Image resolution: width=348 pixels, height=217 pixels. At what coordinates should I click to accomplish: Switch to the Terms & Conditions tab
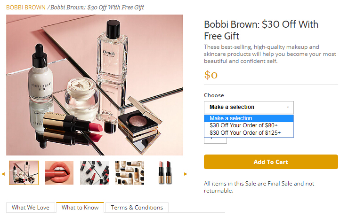(x=137, y=208)
